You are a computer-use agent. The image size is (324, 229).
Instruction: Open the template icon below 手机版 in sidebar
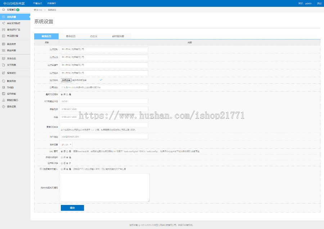tap(4, 94)
